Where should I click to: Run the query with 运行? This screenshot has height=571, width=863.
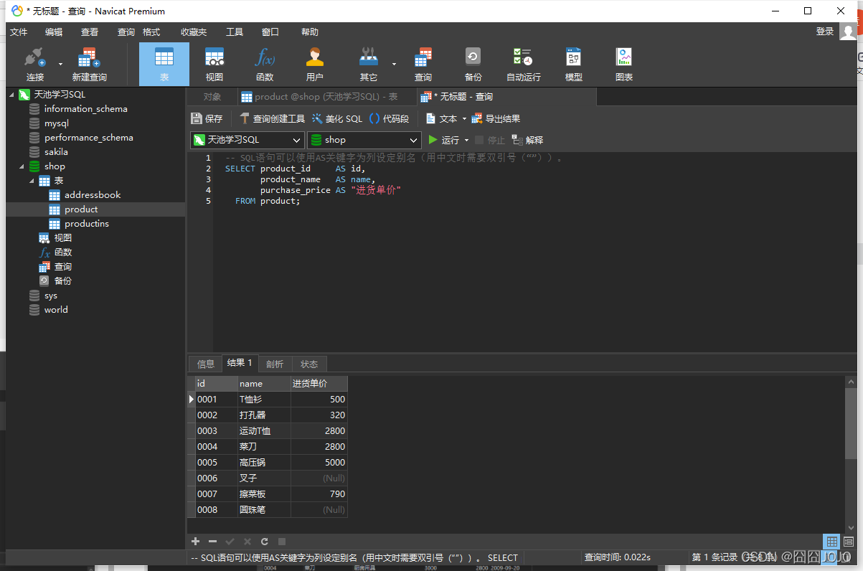pyautogui.click(x=443, y=140)
